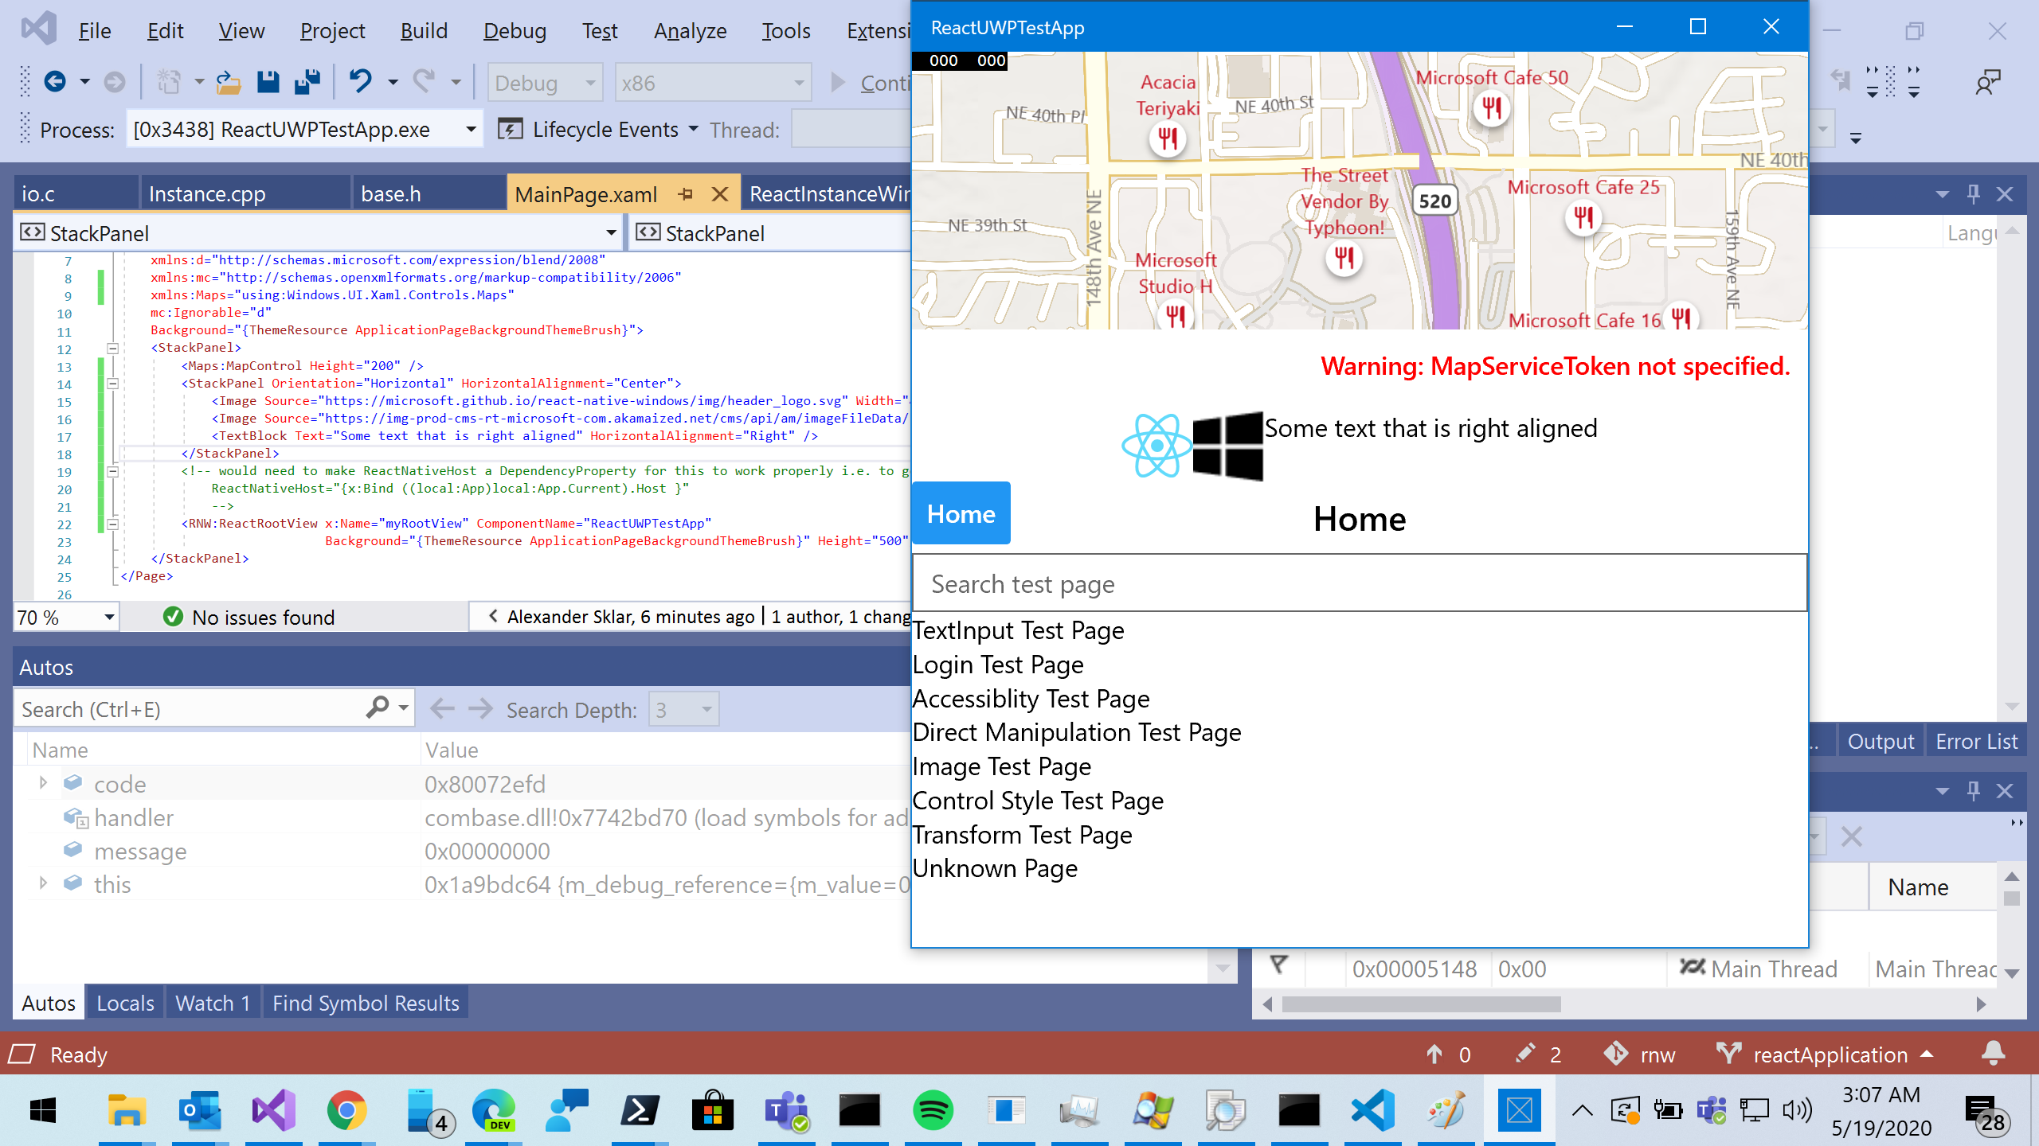Switch to the Locals tab
The height and width of the screenshot is (1146, 2039).
pyautogui.click(x=125, y=1003)
